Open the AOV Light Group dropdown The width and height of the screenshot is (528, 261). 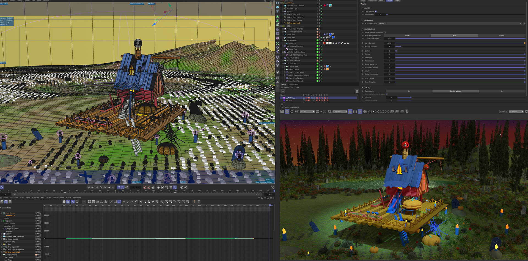point(450,24)
